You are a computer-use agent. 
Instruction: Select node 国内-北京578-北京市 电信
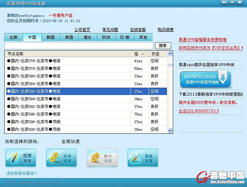(x=86, y=61)
